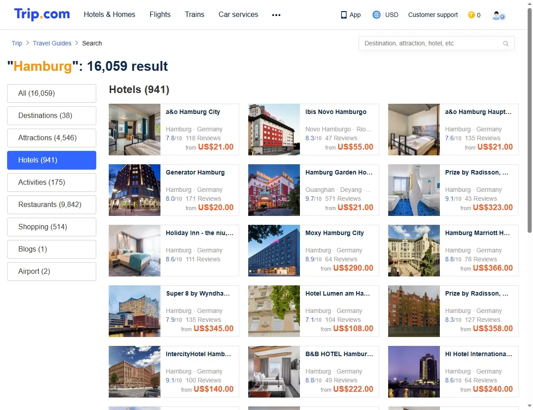
Task: Open the Trains menu
Action: [x=194, y=15]
